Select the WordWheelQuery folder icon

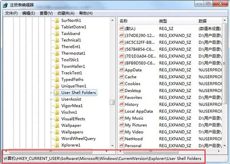tap(57, 139)
